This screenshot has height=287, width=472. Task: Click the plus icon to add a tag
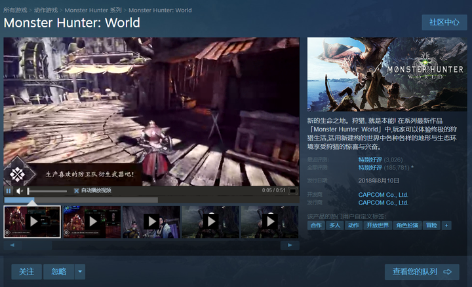(446, 225)
